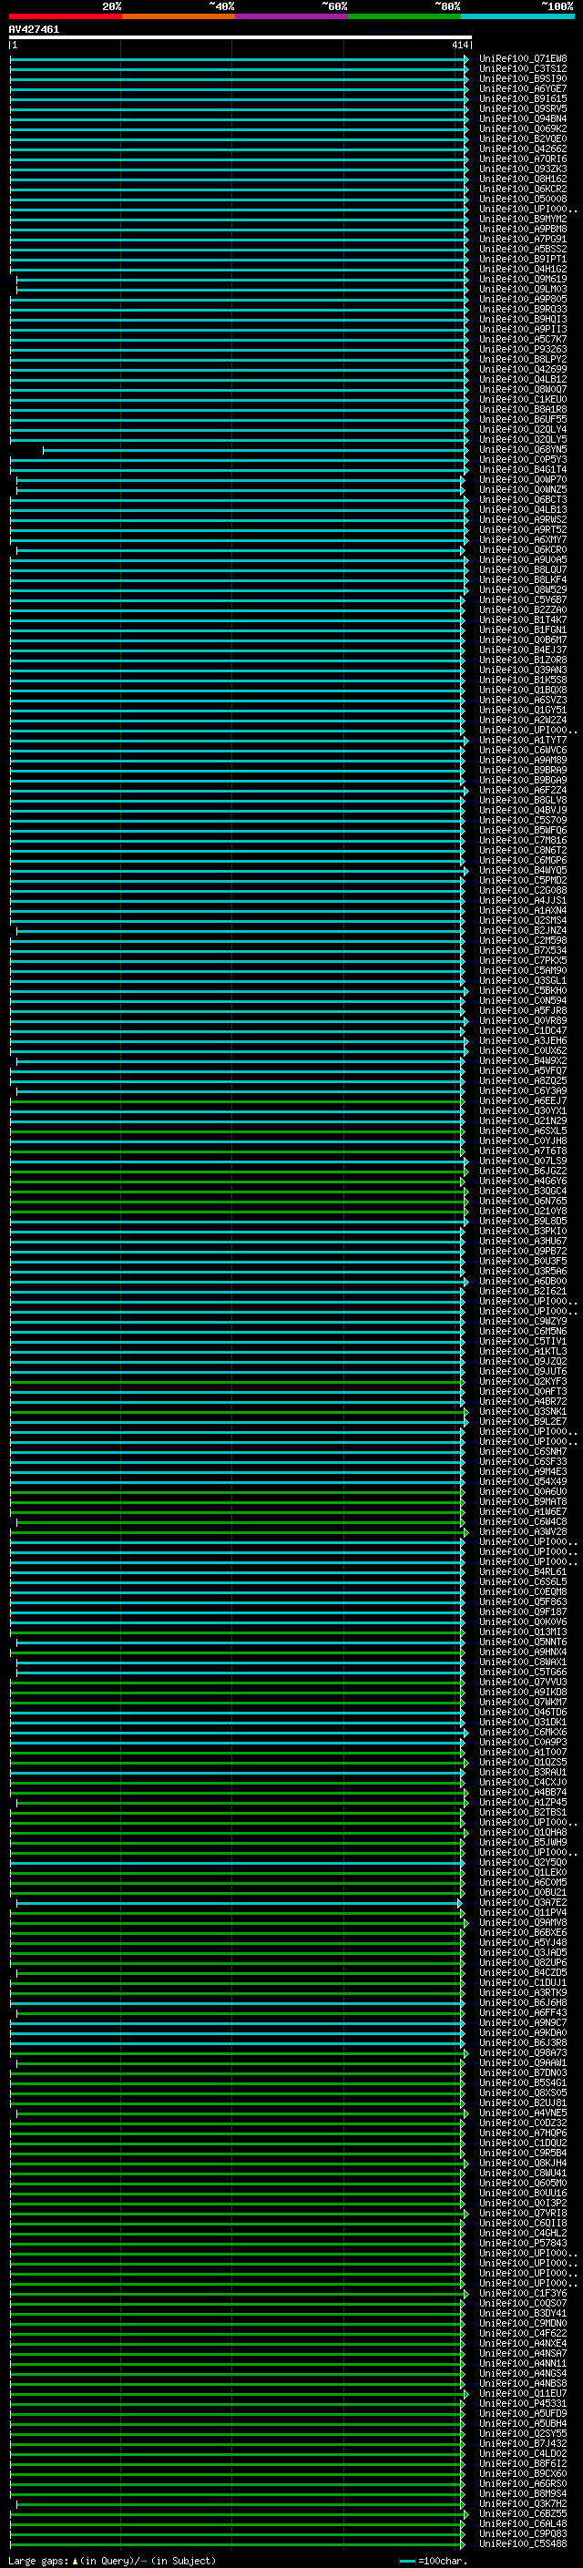Click the cyan ~100% identity color segment

[517, 16]
